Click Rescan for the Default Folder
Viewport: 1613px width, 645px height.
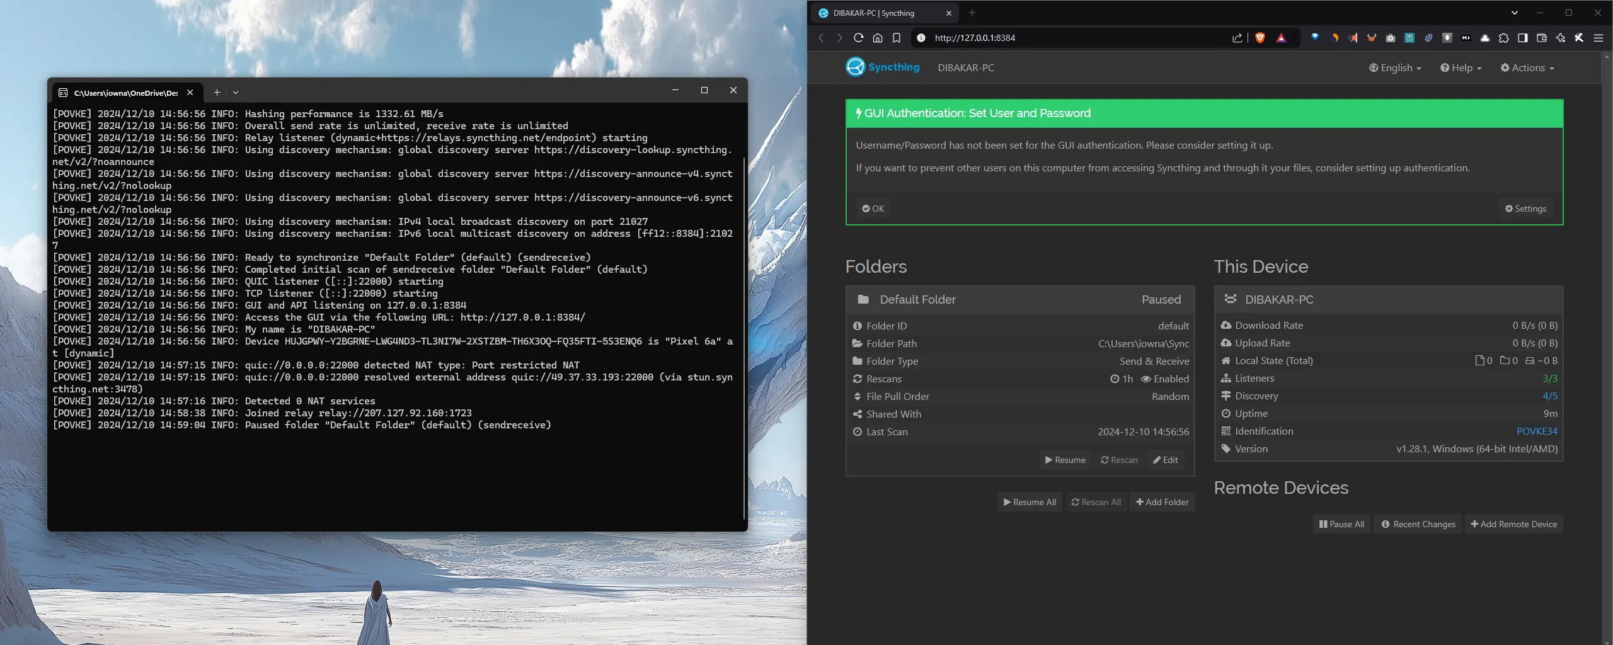point(1119,460)
